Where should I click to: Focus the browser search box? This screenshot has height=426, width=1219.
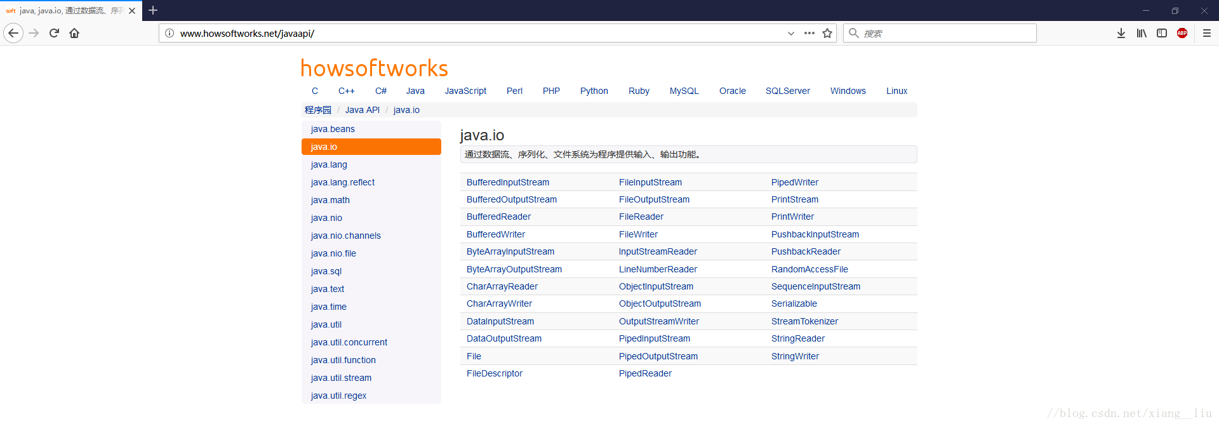pos(940,33)
